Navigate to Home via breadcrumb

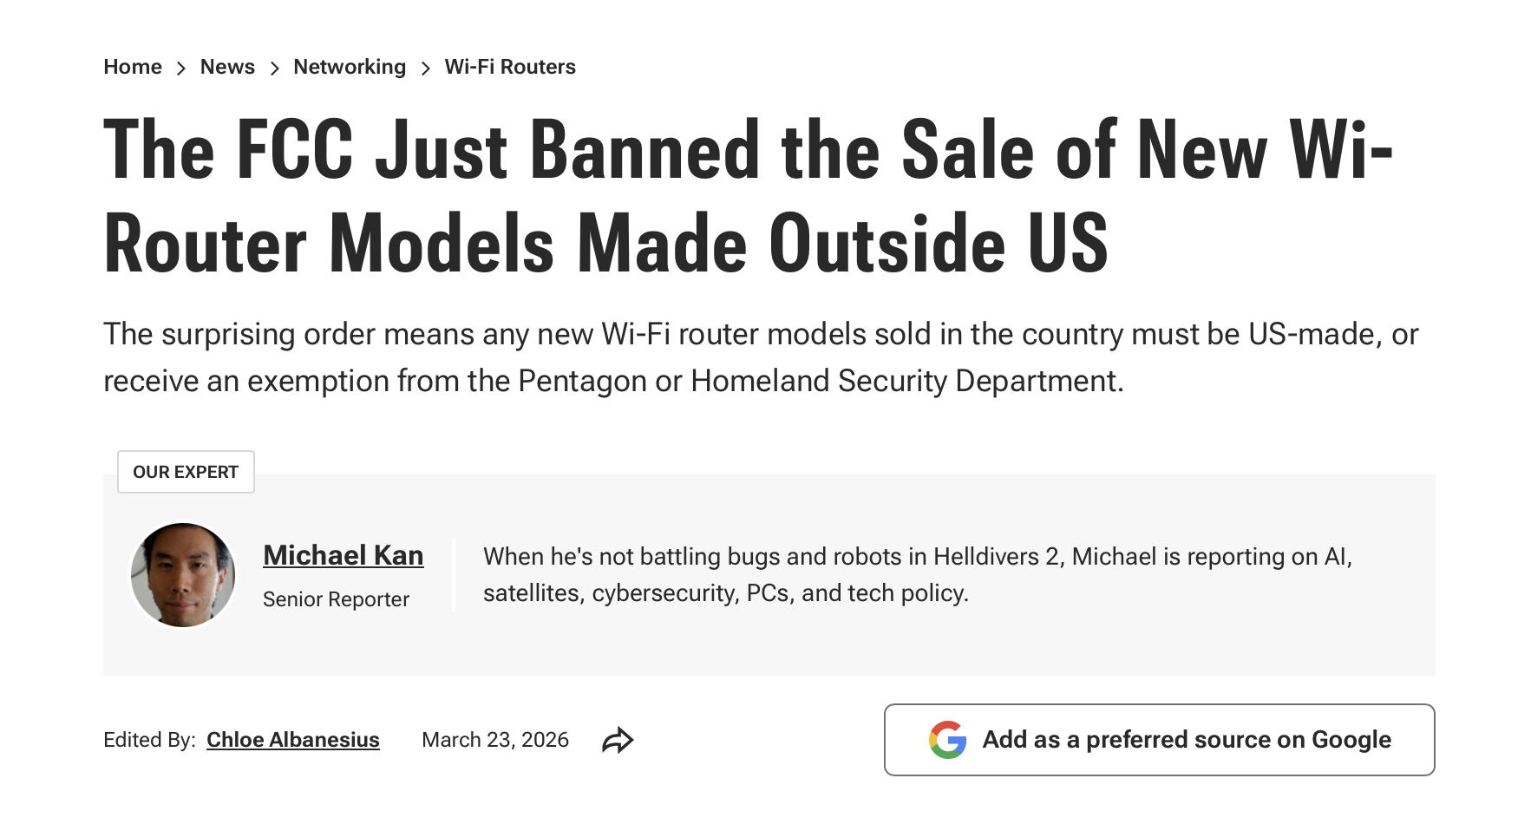coord(132,67)
